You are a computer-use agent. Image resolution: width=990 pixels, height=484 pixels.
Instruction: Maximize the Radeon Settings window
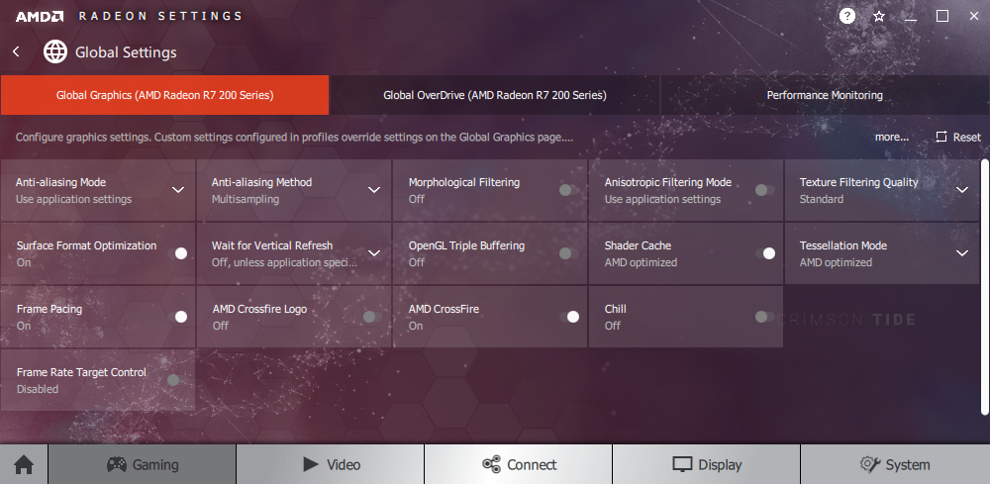point(942,17)
